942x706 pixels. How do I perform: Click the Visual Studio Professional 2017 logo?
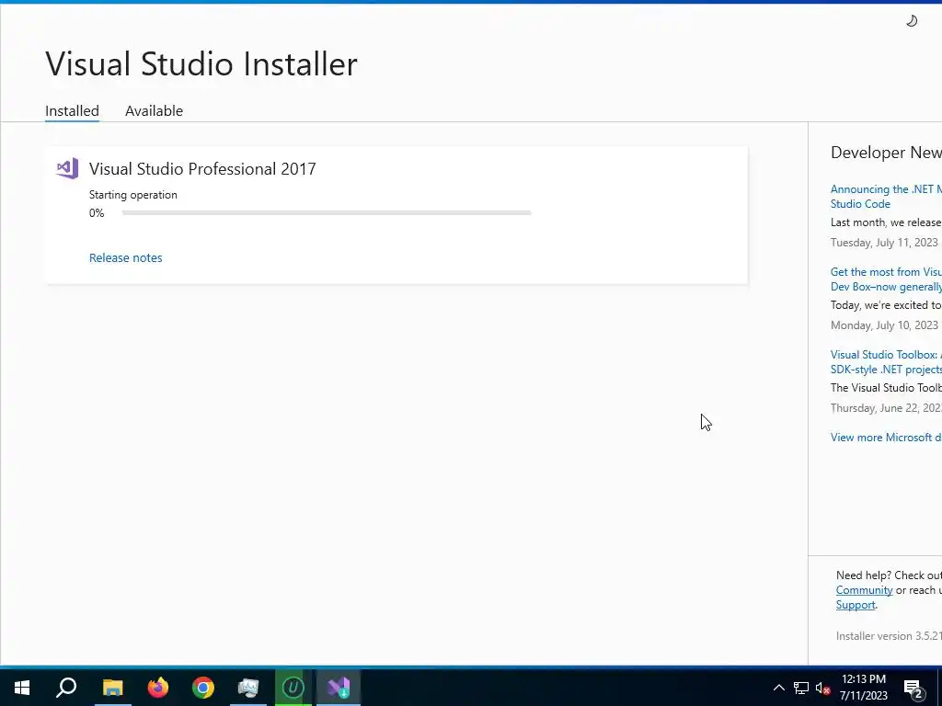(67, 169)
